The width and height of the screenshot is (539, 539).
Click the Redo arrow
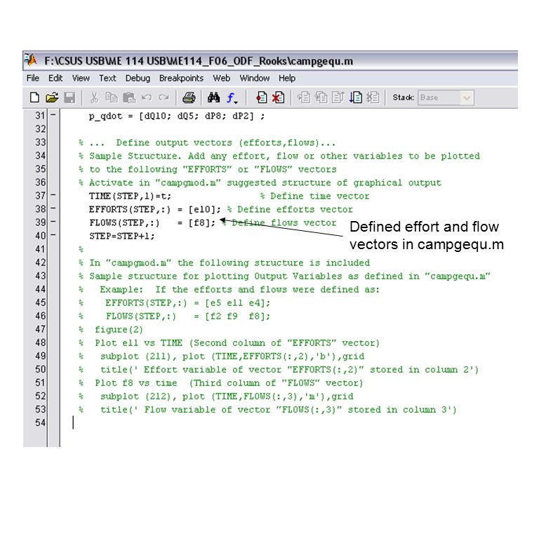pos(164,98)
